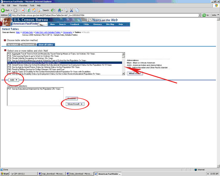Select the show all tables tab
The width and height of the screenshot is (220, 176).
tap(46, 44)
